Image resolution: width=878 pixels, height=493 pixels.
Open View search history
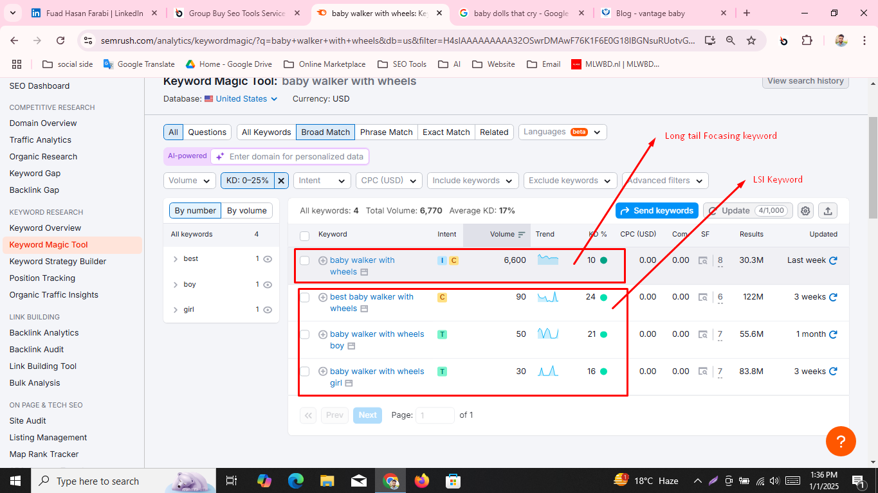(x=805, y=81)
